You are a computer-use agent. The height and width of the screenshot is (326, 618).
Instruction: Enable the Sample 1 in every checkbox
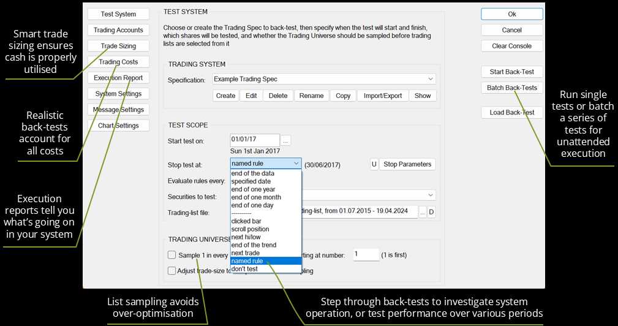[x=172, y=255]
